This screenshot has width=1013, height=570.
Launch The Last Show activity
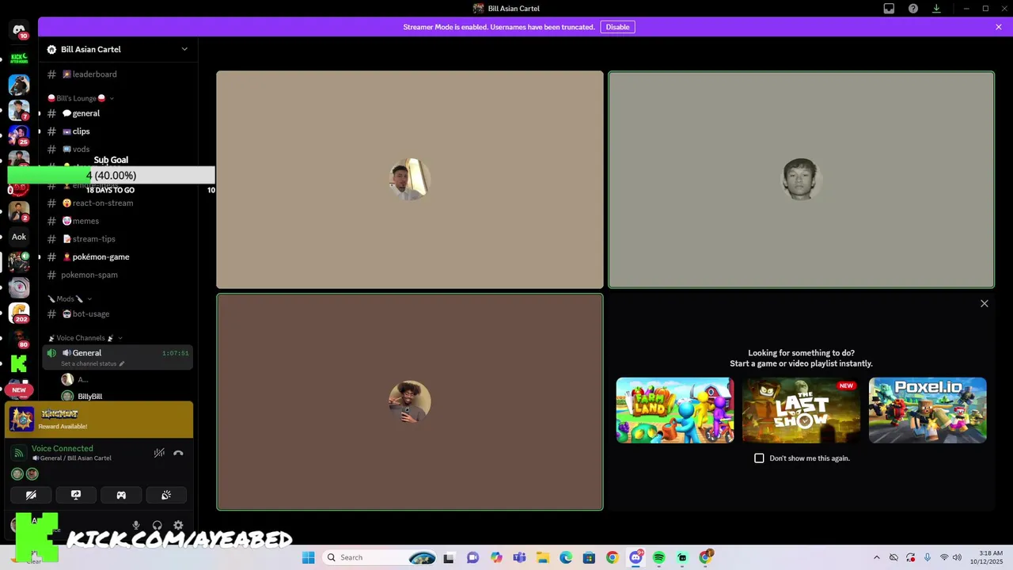click(801, 410)
